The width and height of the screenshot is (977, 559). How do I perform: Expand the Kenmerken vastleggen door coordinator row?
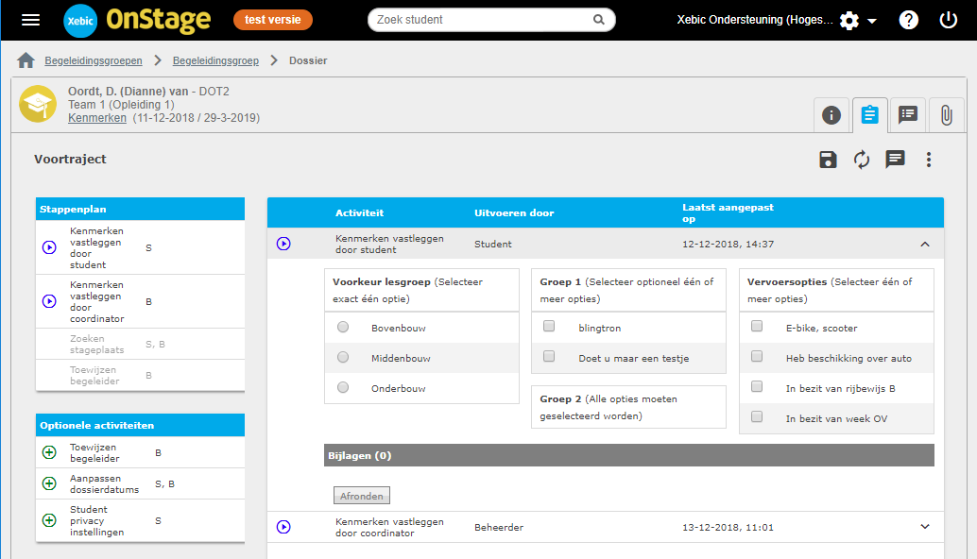[925, 527]
